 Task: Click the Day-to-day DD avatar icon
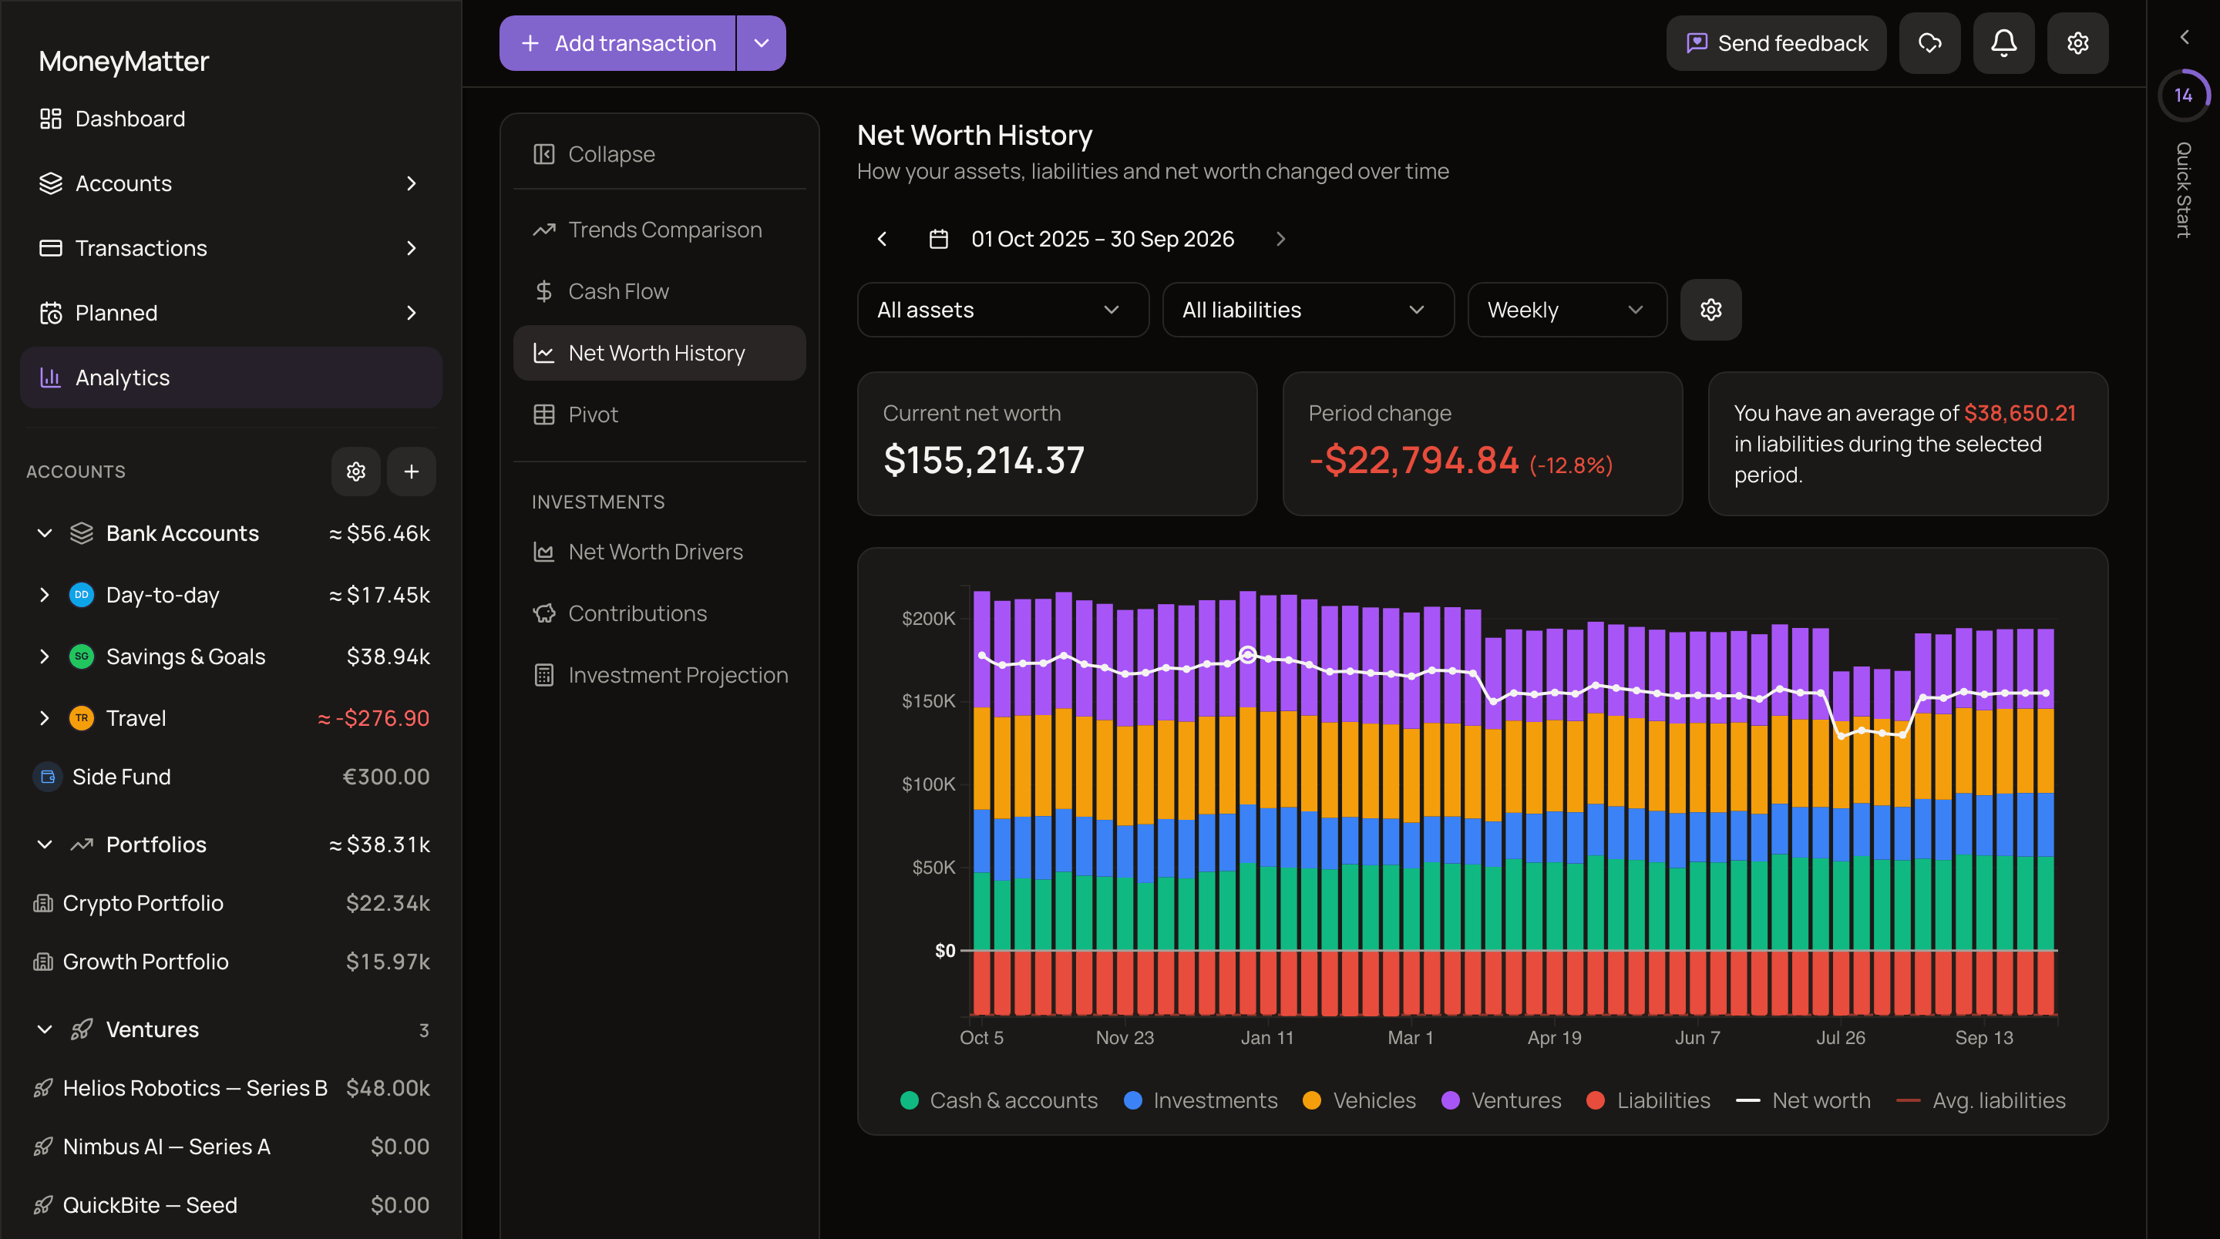point(81,595)
